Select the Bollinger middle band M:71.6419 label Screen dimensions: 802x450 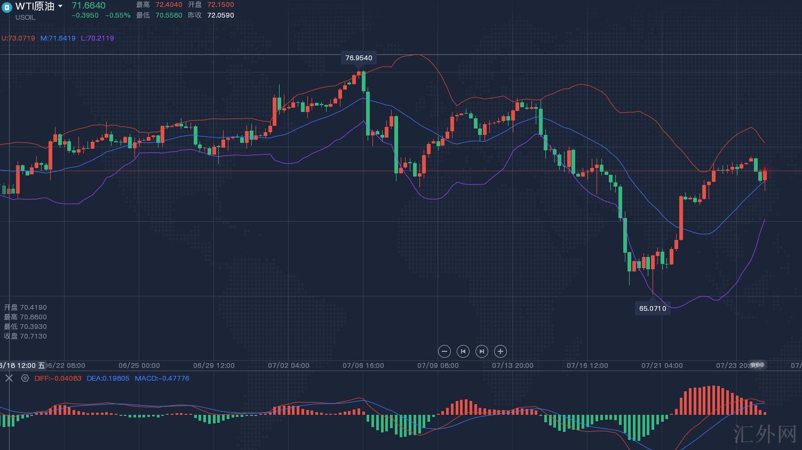58,38
